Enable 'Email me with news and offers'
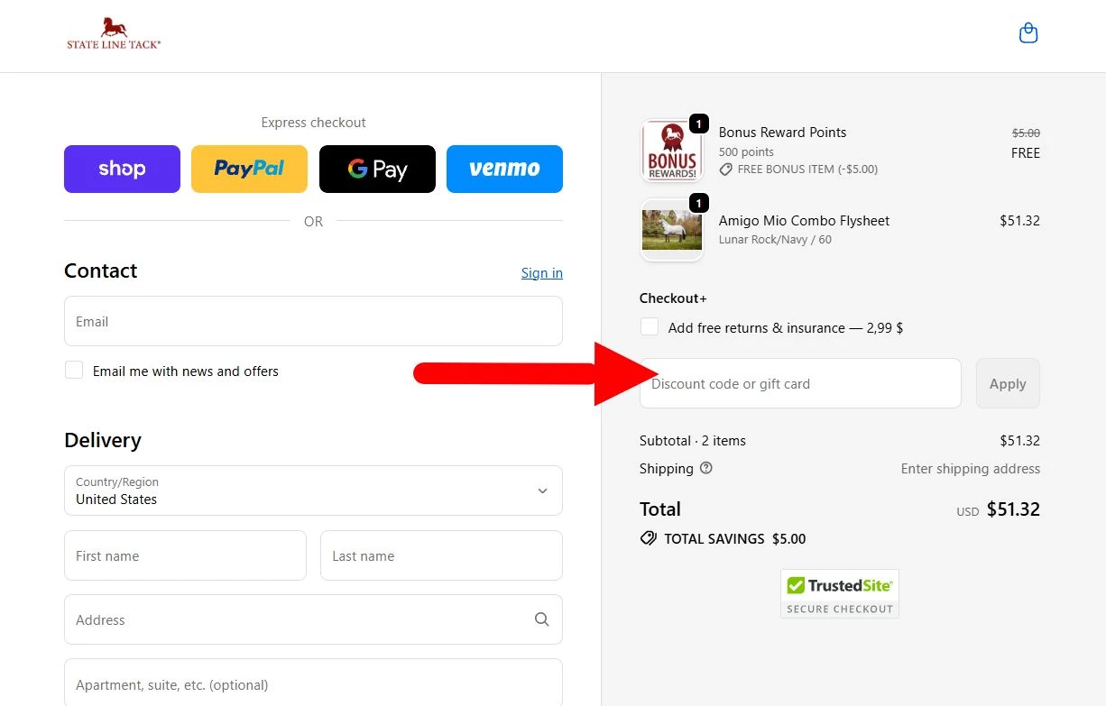Screen dimensions: 1106x706 pos(74,370)
